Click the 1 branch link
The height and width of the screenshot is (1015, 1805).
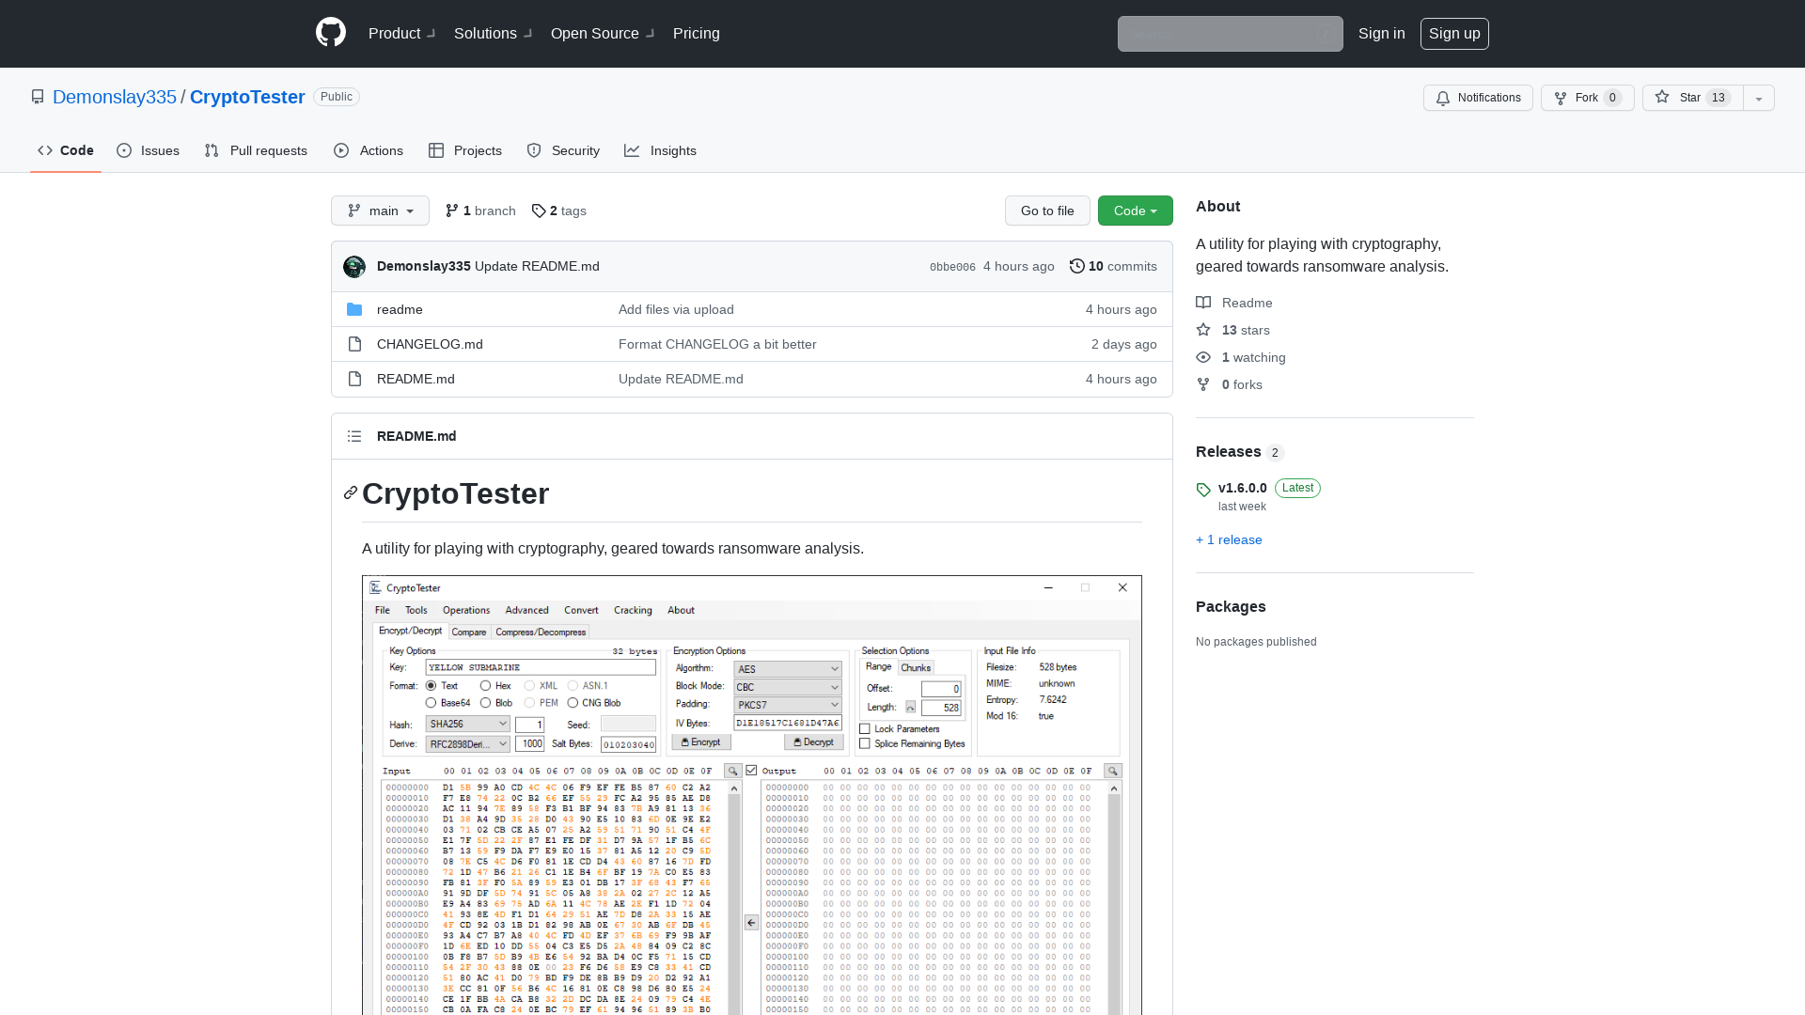[x=481, y=211]
